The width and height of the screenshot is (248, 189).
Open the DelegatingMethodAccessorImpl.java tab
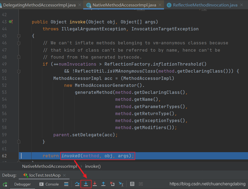coord(39,5)
